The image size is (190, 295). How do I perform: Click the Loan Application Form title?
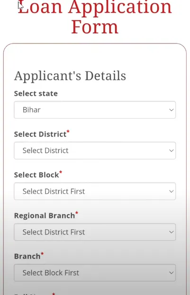coord(95,17)
